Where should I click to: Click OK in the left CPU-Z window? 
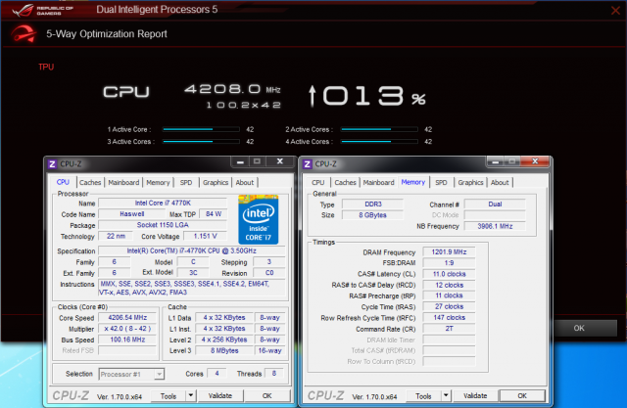pos(267,395)
